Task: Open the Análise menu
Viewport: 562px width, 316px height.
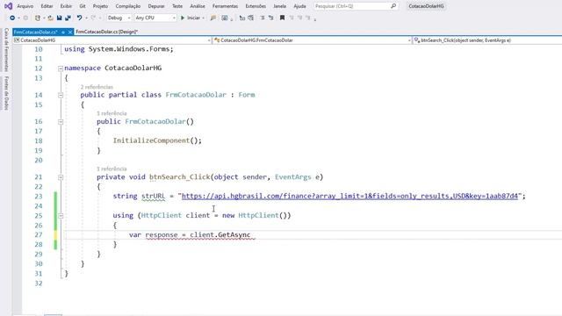Action: click(x=198, y=6)
